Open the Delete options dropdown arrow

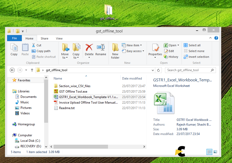89,58
